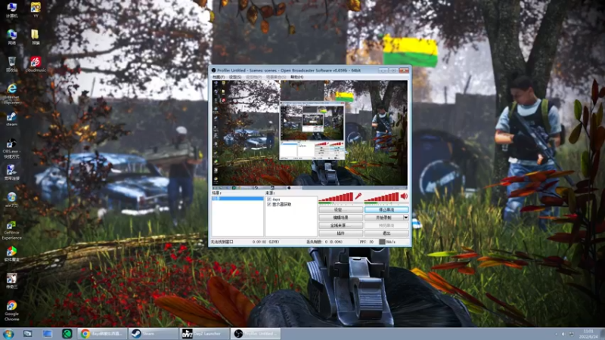Click 停止串流 to stop streaming

click(386, 210)
